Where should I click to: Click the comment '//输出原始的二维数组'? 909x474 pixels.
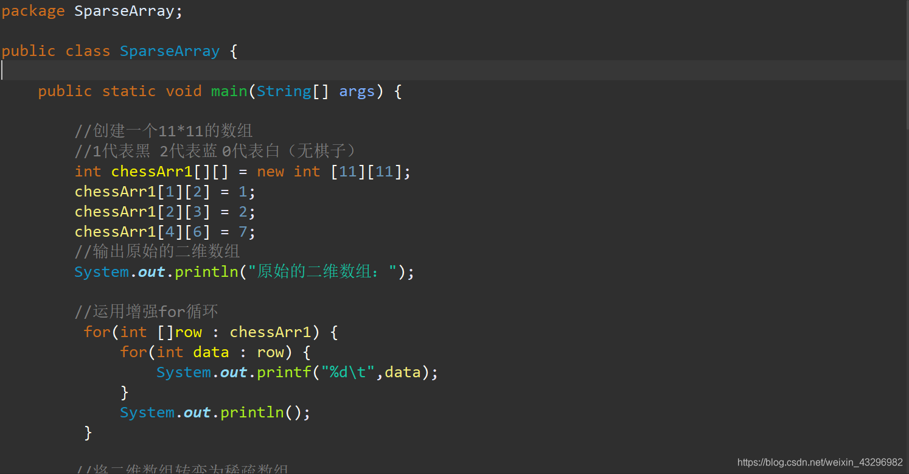[157, 251]
